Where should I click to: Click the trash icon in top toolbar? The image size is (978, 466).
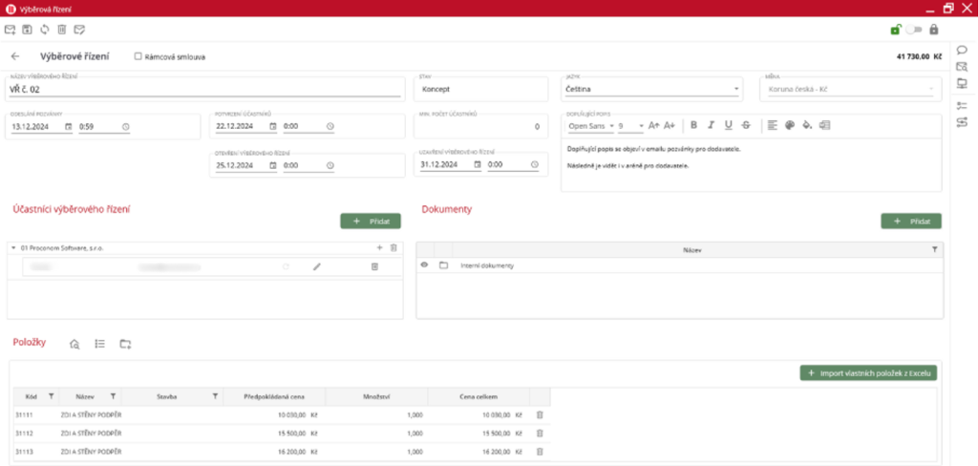[61, 30]
